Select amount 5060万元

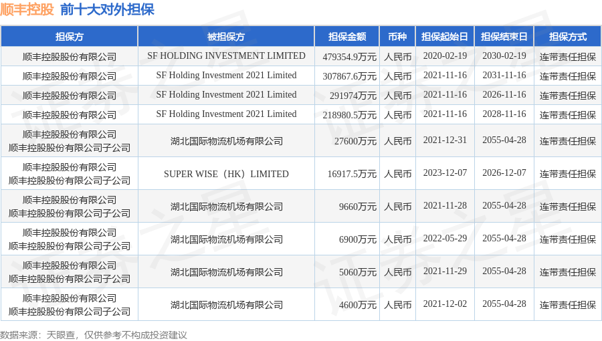(x=357, y=273)
